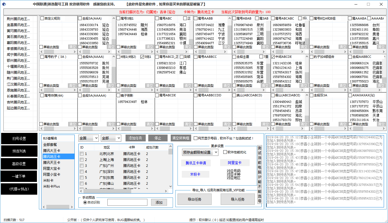This screenshot has height=223, width=388.
Task: Enable 网页显示号码 checkbox
Action: [195, 138]
